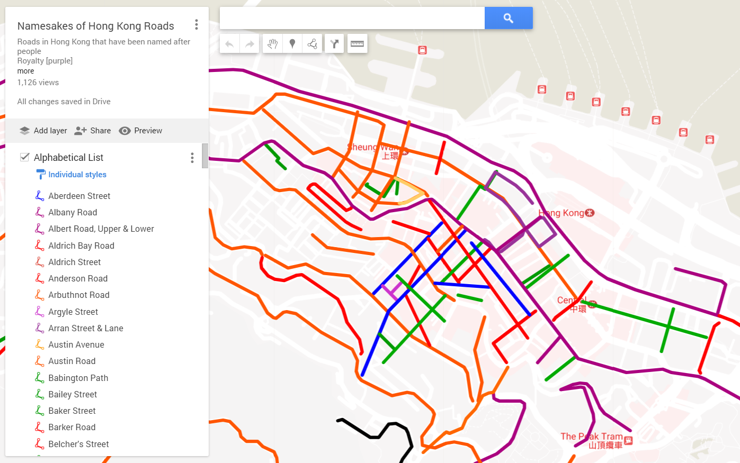Click the '1,126 views' text
The height and width of the screenshot is (463, 740).
[x=38, y=83]
